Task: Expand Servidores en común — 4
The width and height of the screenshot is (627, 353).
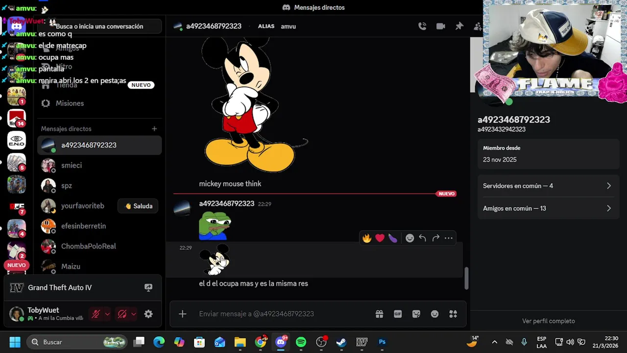Action: [x=548, y=186]
